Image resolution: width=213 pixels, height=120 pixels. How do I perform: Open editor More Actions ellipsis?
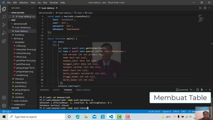(x=209, y=8)
